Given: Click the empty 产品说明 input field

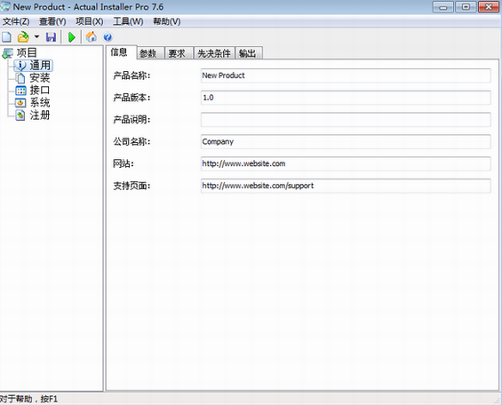Looking at the screenshot, I should (x=346, y=120).
